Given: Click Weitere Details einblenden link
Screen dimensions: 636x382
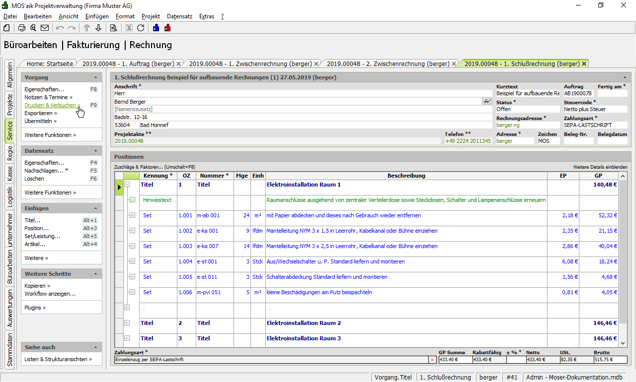Looking at the screenshot, I should 600,167.
